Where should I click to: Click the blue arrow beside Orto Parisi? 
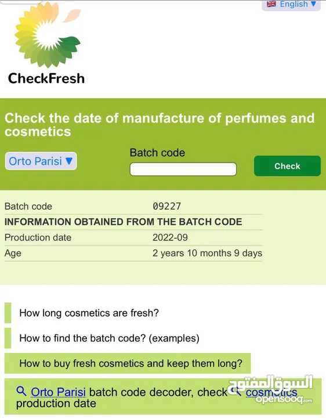[69, 161]
